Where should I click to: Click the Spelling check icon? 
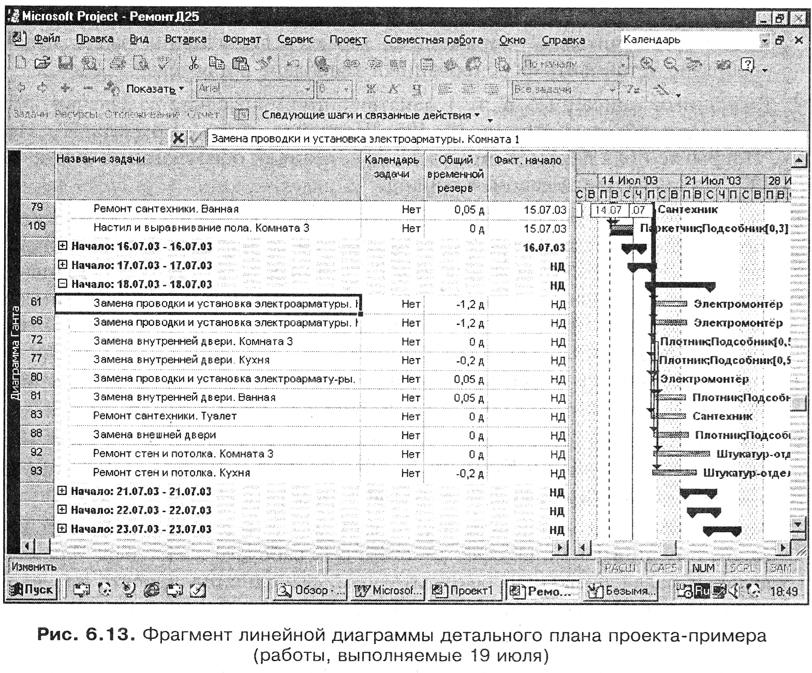pyautogui.click(x=164, y=64)
